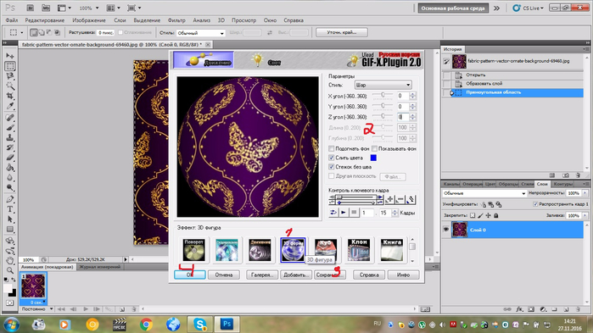Create new adjustment layer icon

543,309
